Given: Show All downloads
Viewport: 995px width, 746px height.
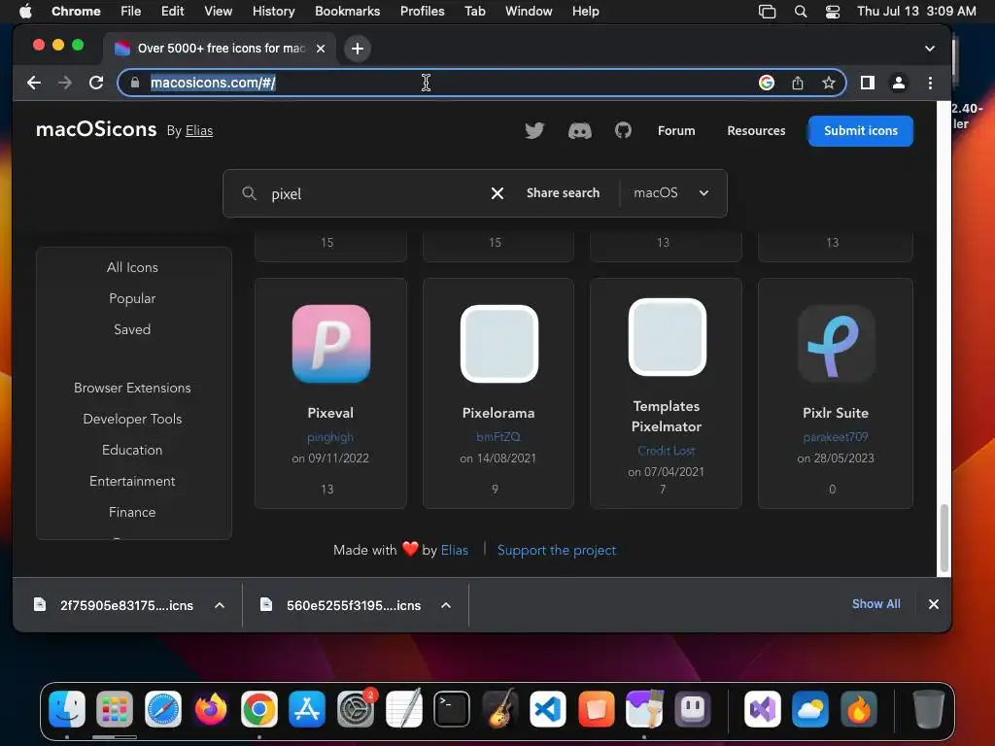Looking at the screenshot, I should (875, 604).
